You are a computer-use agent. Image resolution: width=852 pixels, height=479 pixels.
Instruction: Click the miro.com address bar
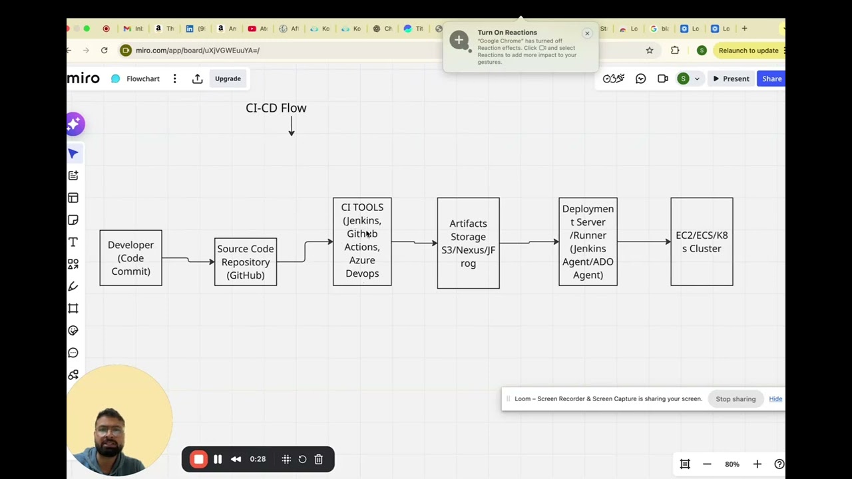click(197, 51)
